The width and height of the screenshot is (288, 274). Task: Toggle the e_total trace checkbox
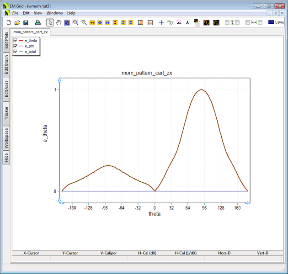pyautogui.click(x=16, y=52)
